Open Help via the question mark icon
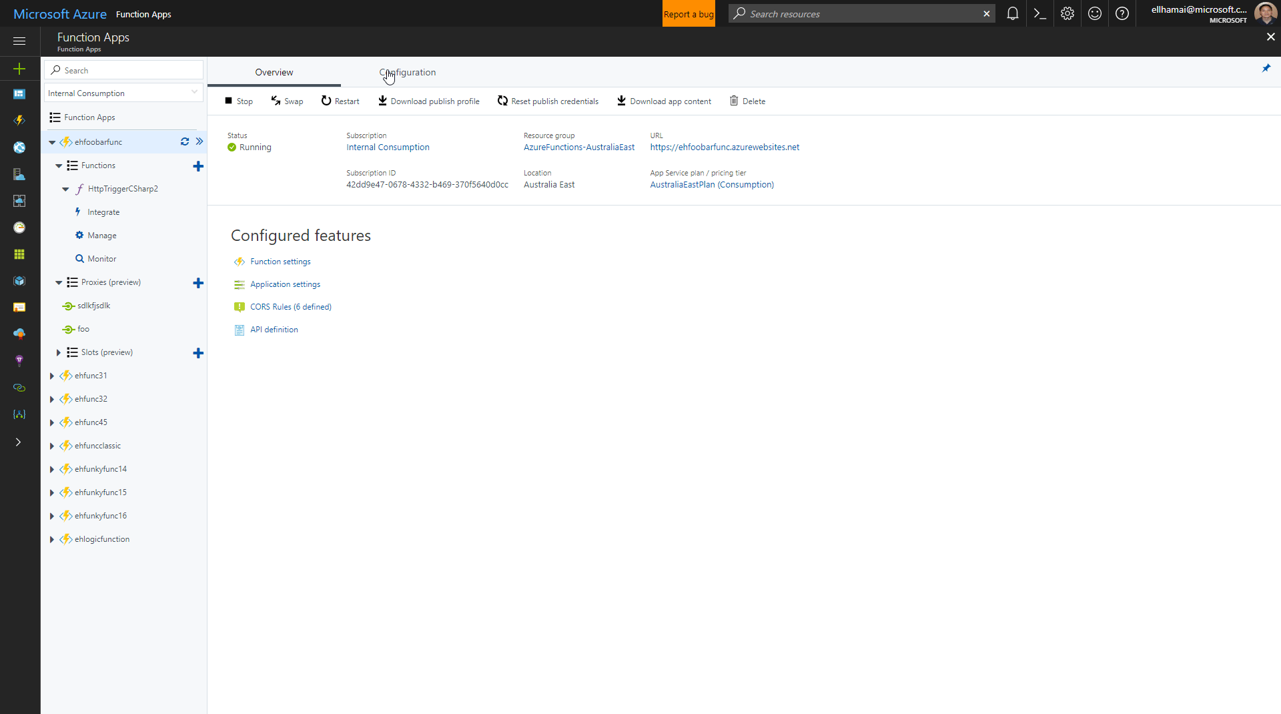The height and width of the screenshot is (714, 1281). [1122, 13]
